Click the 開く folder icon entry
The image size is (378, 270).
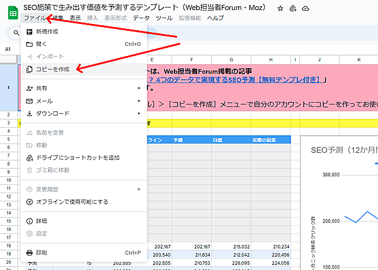42,45
